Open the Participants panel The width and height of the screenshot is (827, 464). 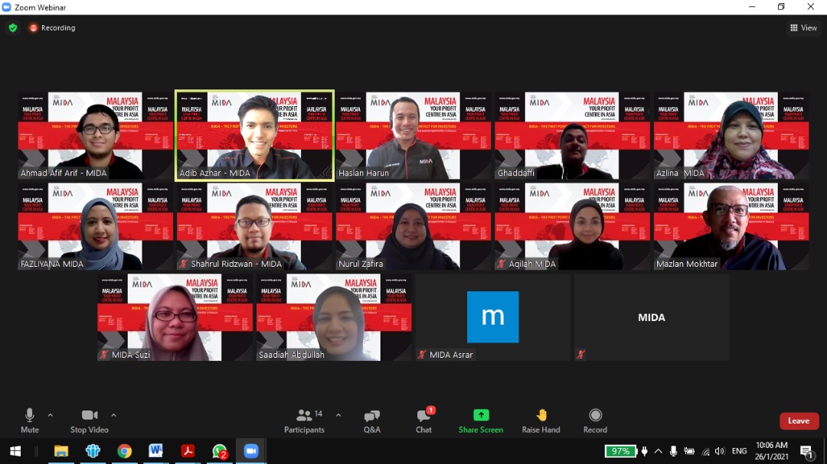click(x=304, y=421)
